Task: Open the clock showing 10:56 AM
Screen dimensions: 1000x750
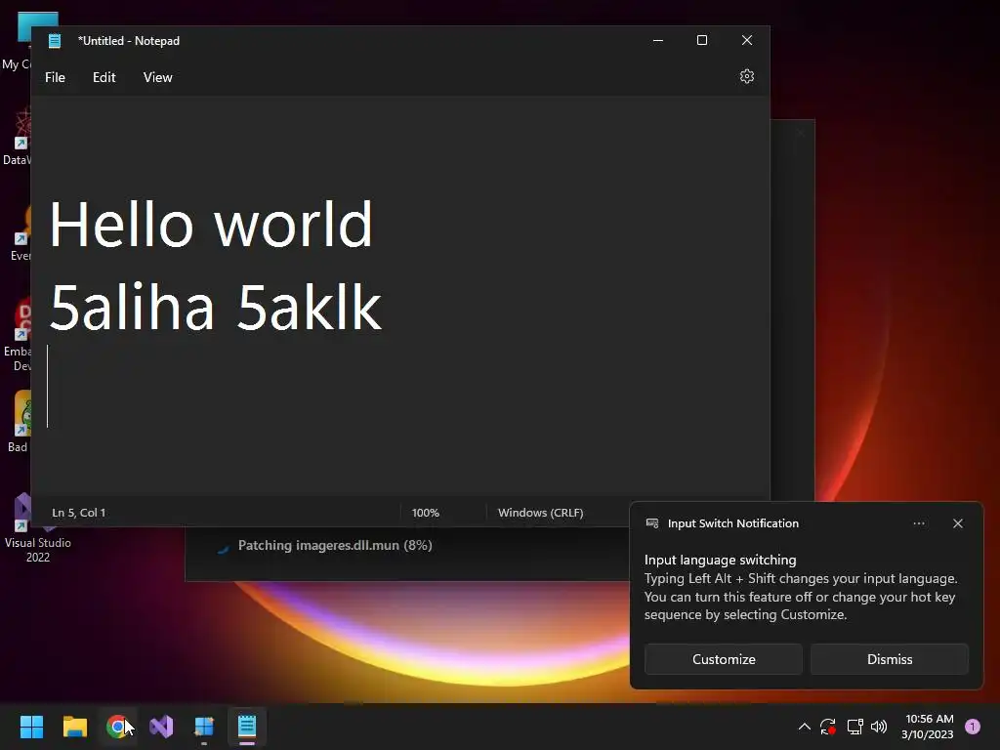Action: 928,727
